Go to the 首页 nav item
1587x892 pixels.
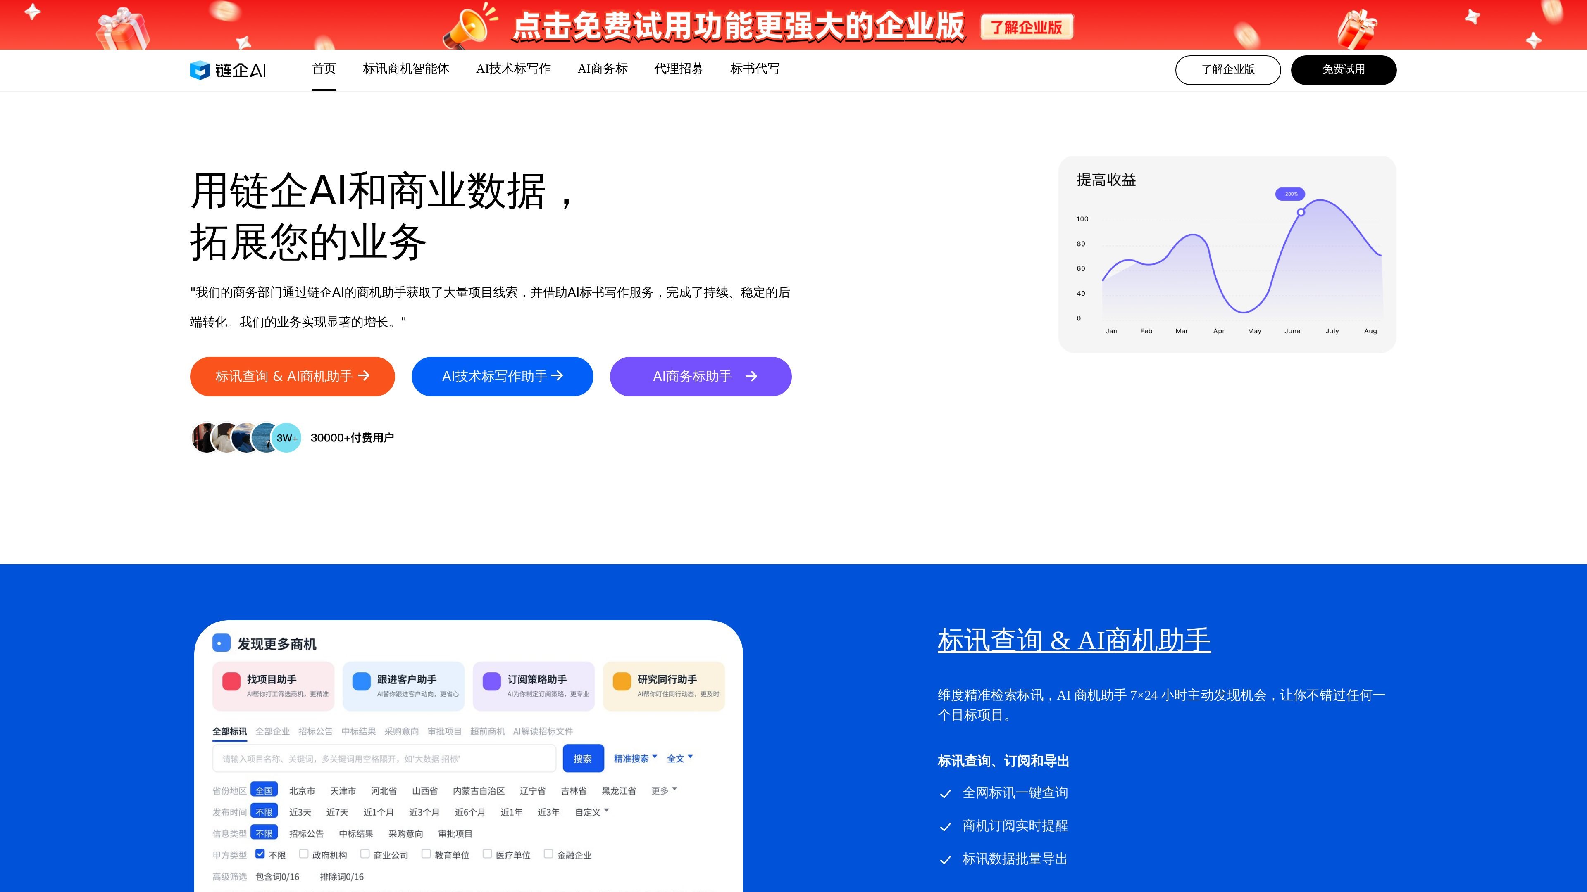coord(324,69)
